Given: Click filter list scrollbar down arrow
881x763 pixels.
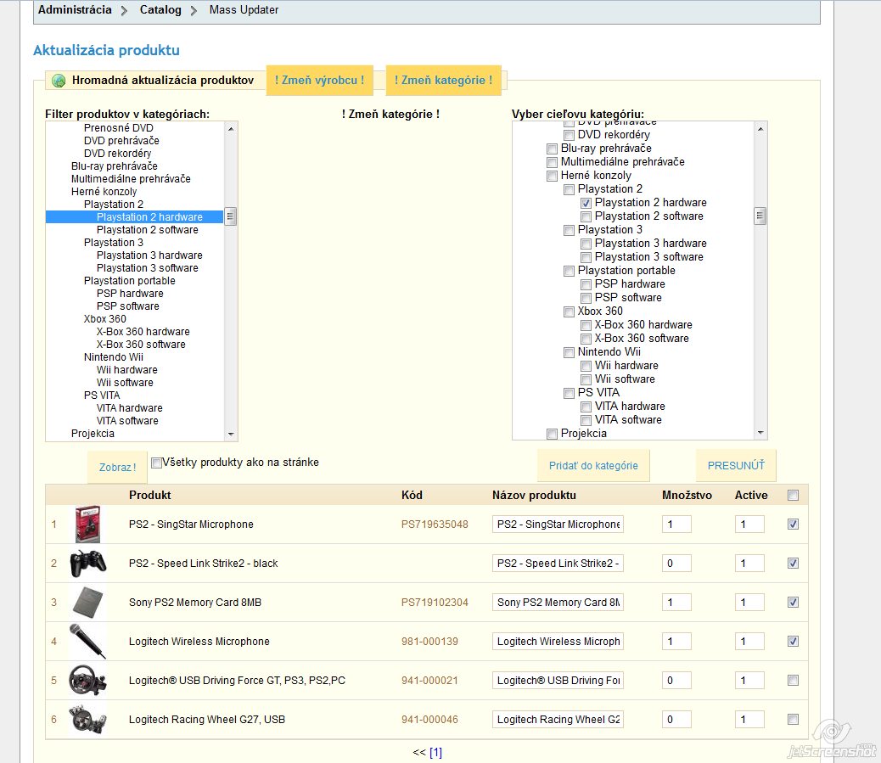Looking at the screenshot, I should [x=231, y=435].
